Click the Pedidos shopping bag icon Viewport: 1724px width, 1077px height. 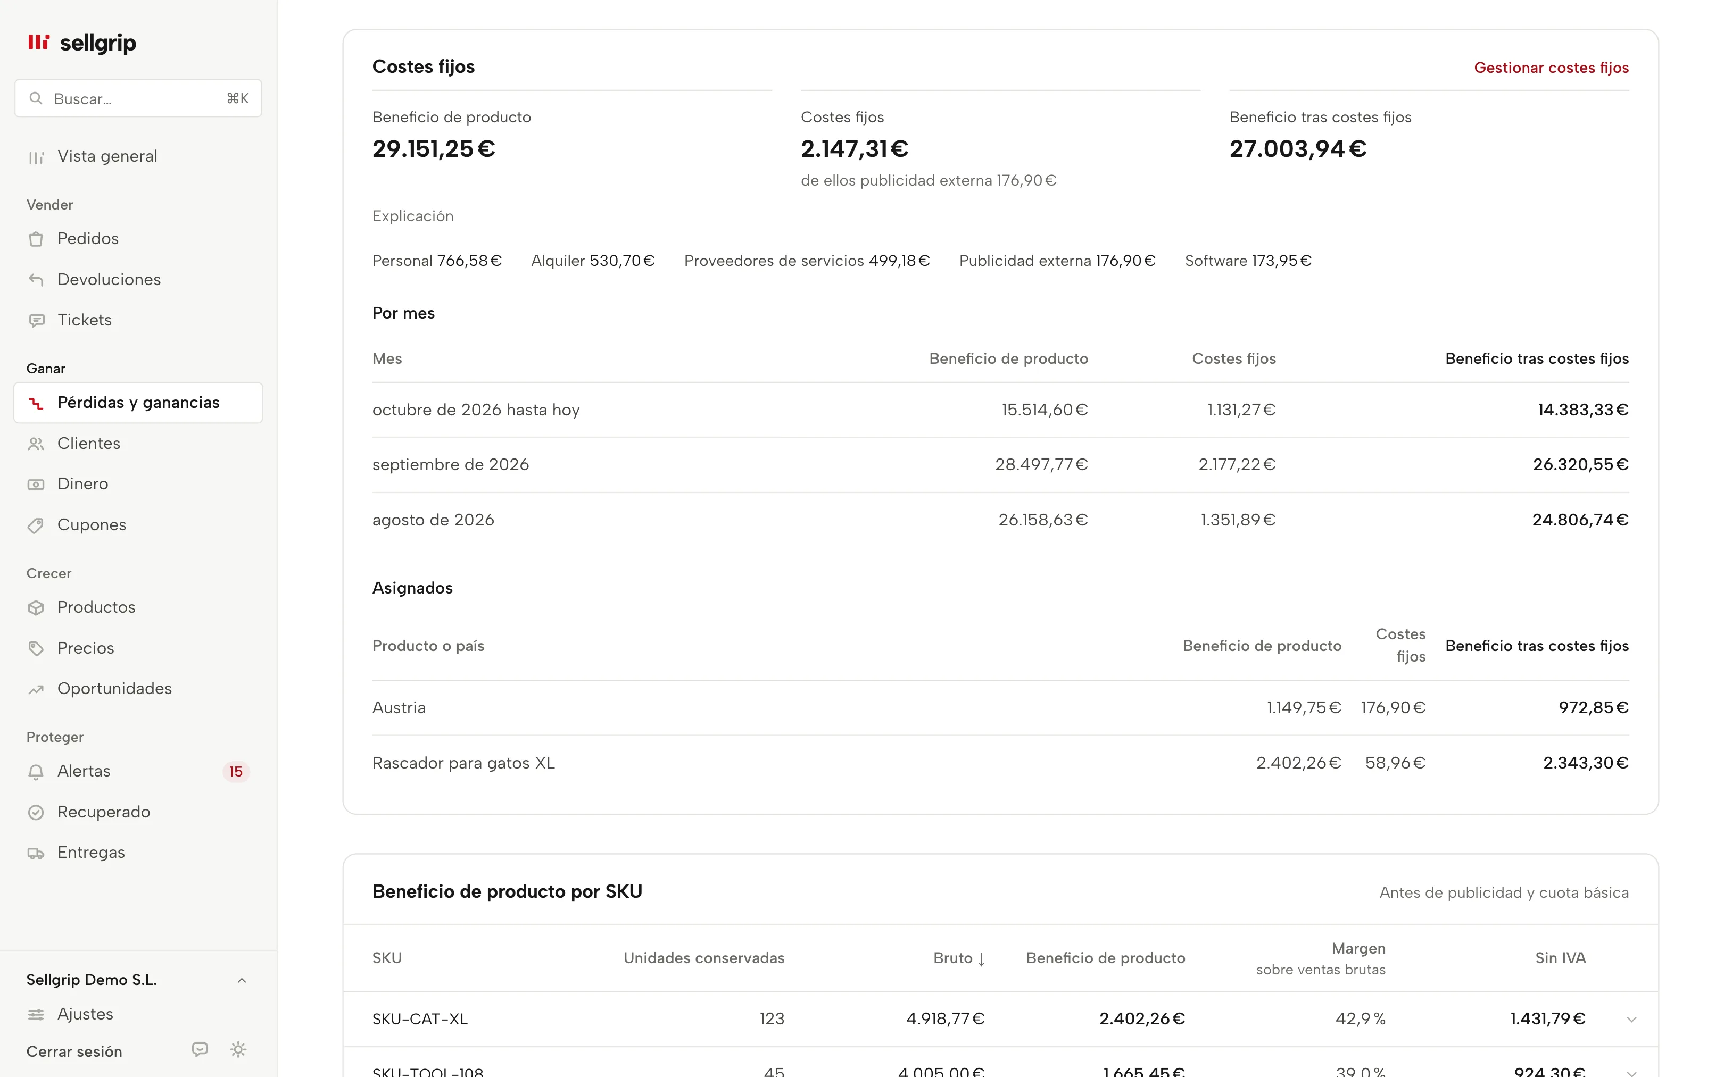click(x=36, y=239)
